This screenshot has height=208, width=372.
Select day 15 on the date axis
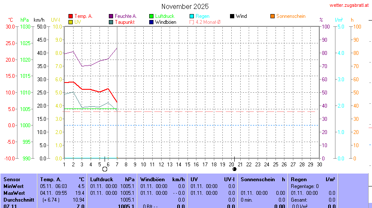click(187, 164)
